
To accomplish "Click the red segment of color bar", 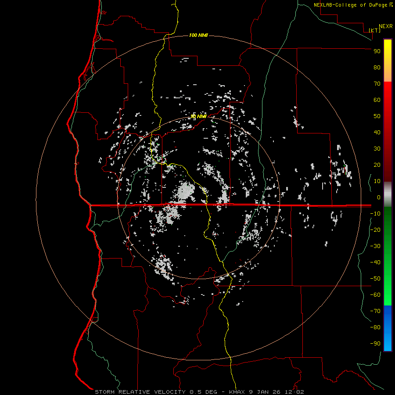I will pos(388,132).
